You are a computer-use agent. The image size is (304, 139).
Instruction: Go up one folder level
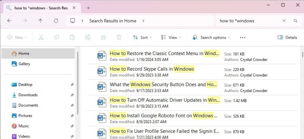coord(40,21)
